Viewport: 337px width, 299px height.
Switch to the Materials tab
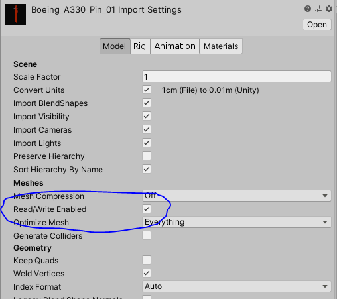click(221, 46)
